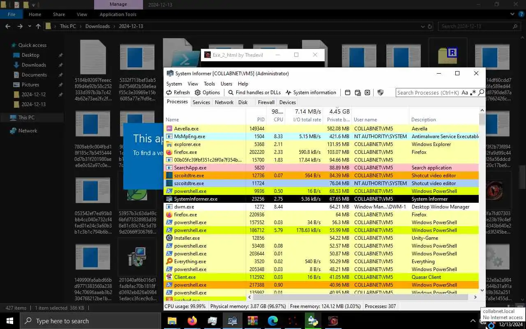
Task: Sort by Description column header
Action: point(424,120)
